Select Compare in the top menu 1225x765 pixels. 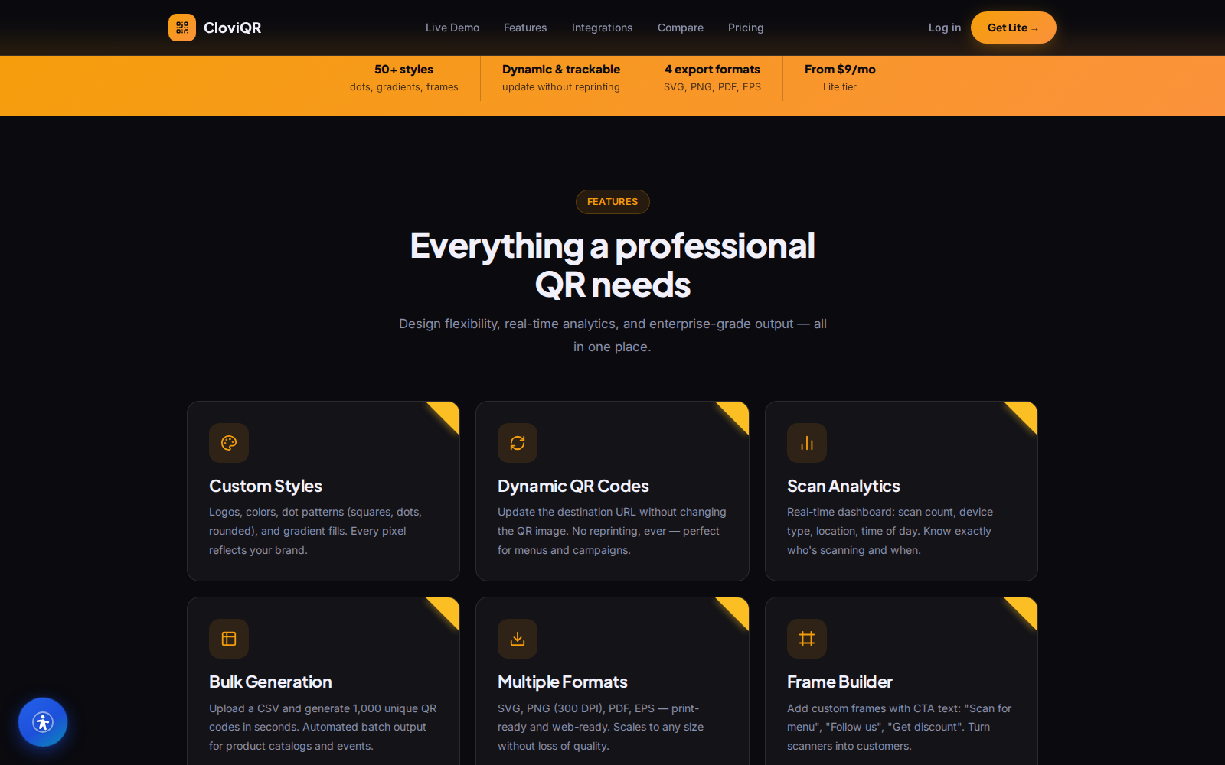click(x=681, y=28)
